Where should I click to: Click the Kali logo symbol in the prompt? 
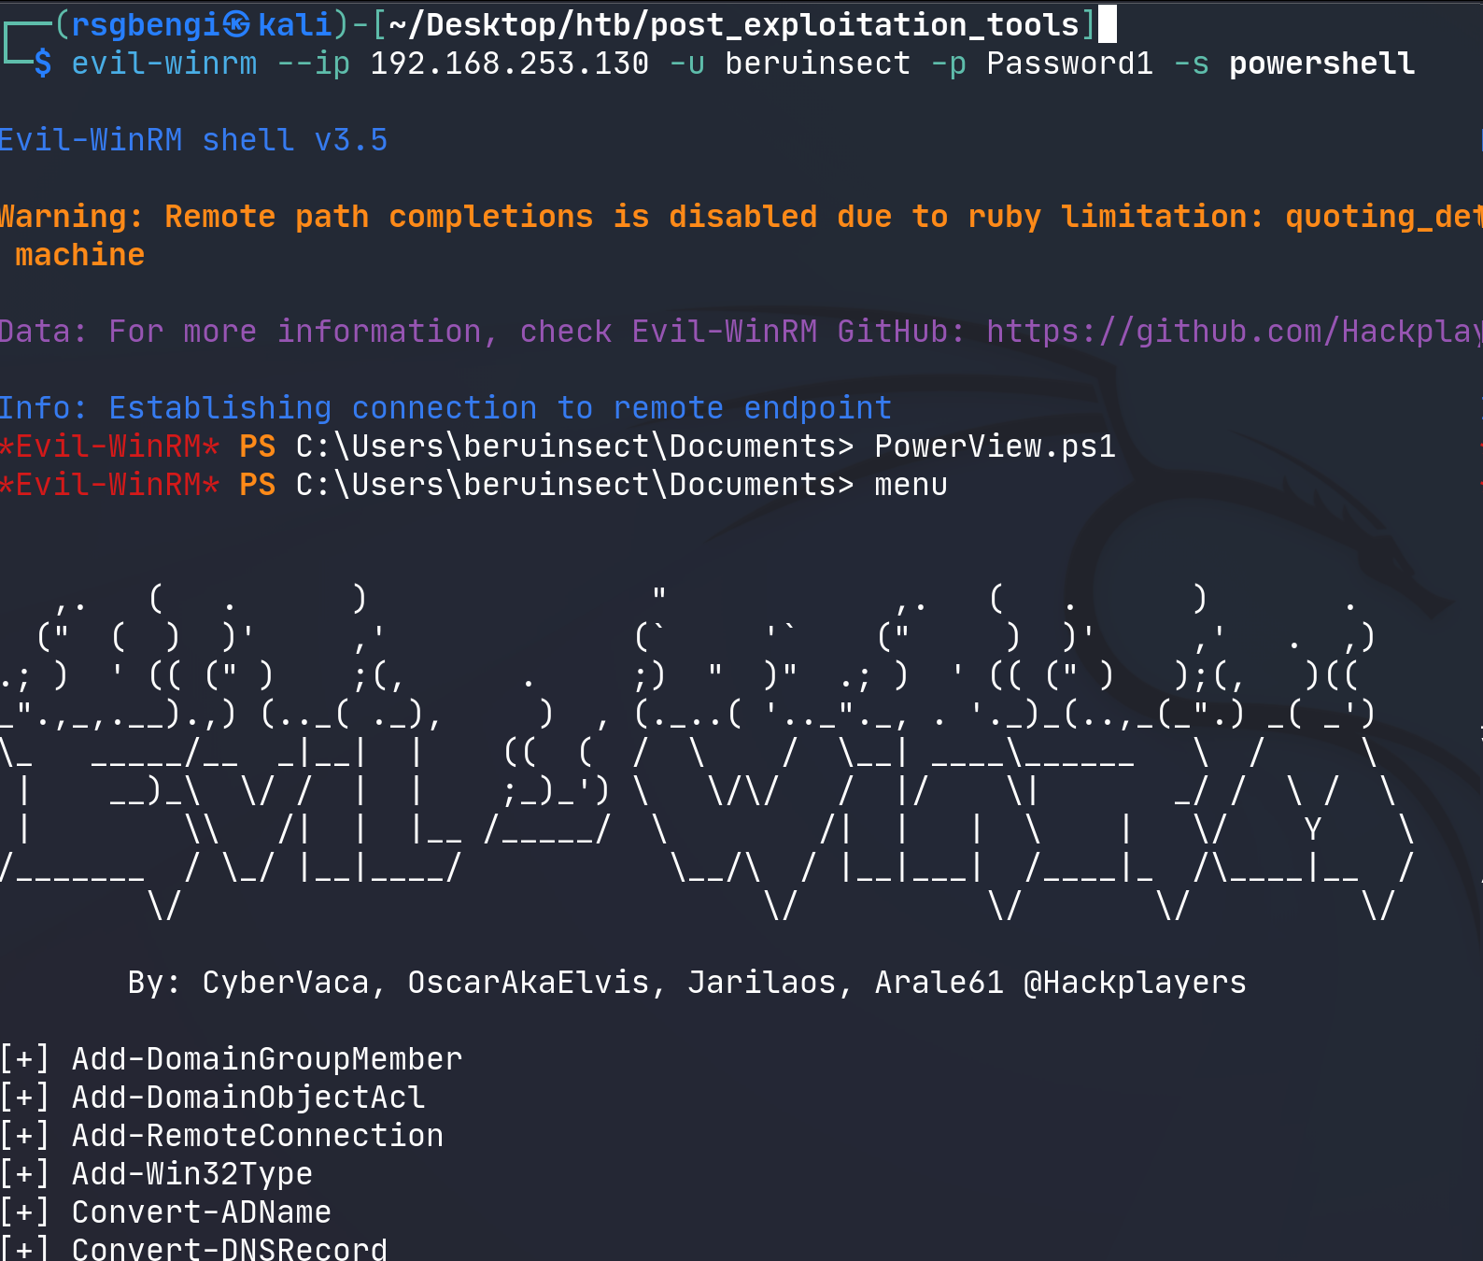237,24
